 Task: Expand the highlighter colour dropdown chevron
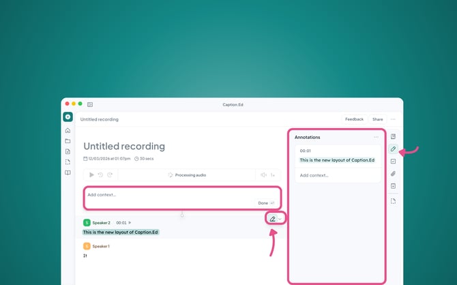pyautogui.click(x=280, y=219)
